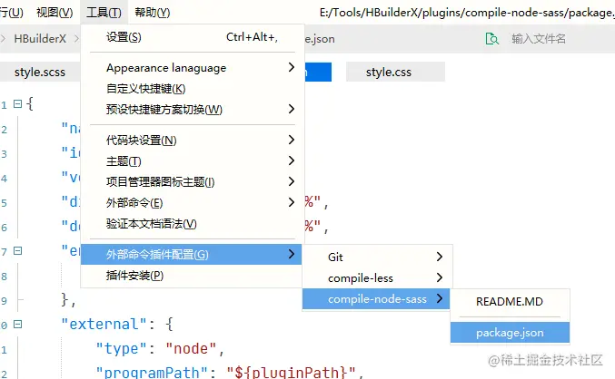Expand compile-less plugin submenu
This screenshot has width=615, height=379.
click(377, 278)
